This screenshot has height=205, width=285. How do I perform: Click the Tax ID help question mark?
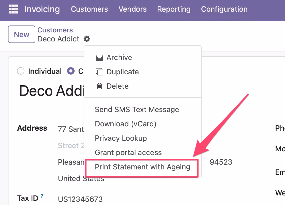click(x=42, y=196)
